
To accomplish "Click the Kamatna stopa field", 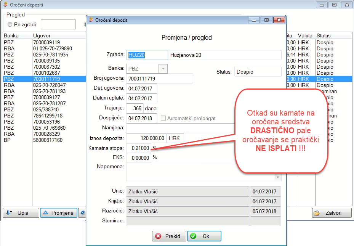I will click(138, 148).
